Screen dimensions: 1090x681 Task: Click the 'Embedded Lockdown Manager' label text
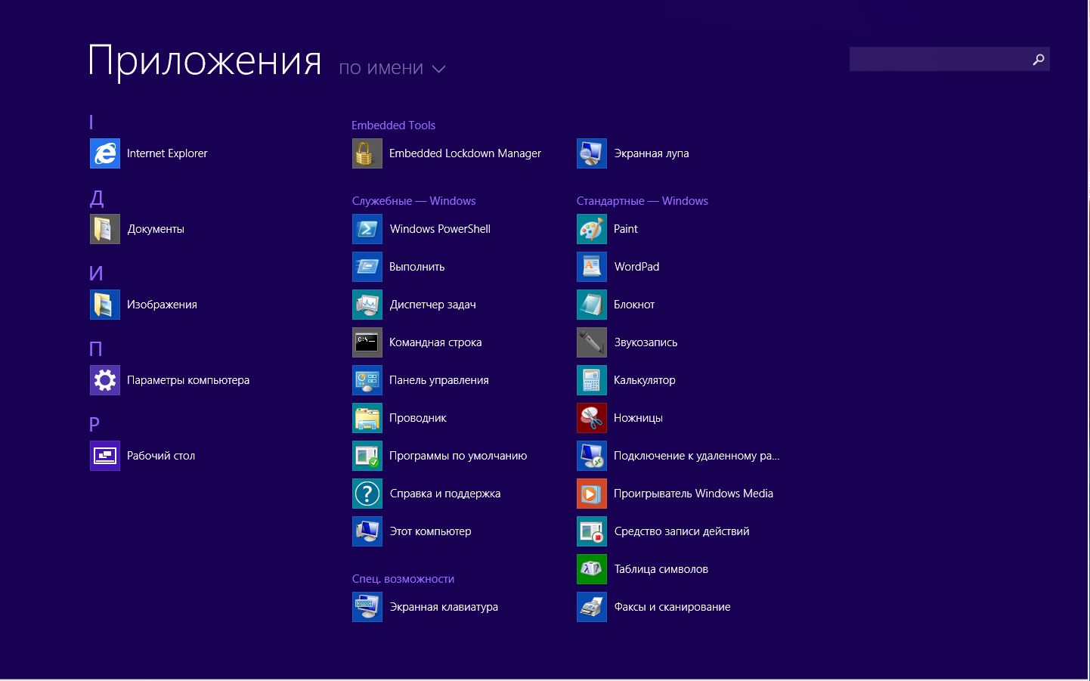(x=465, y=153)
